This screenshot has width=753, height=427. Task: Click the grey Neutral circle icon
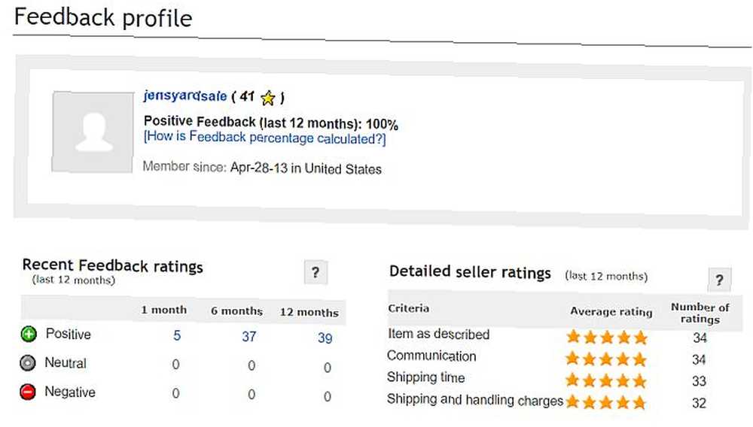click(28, 363)
